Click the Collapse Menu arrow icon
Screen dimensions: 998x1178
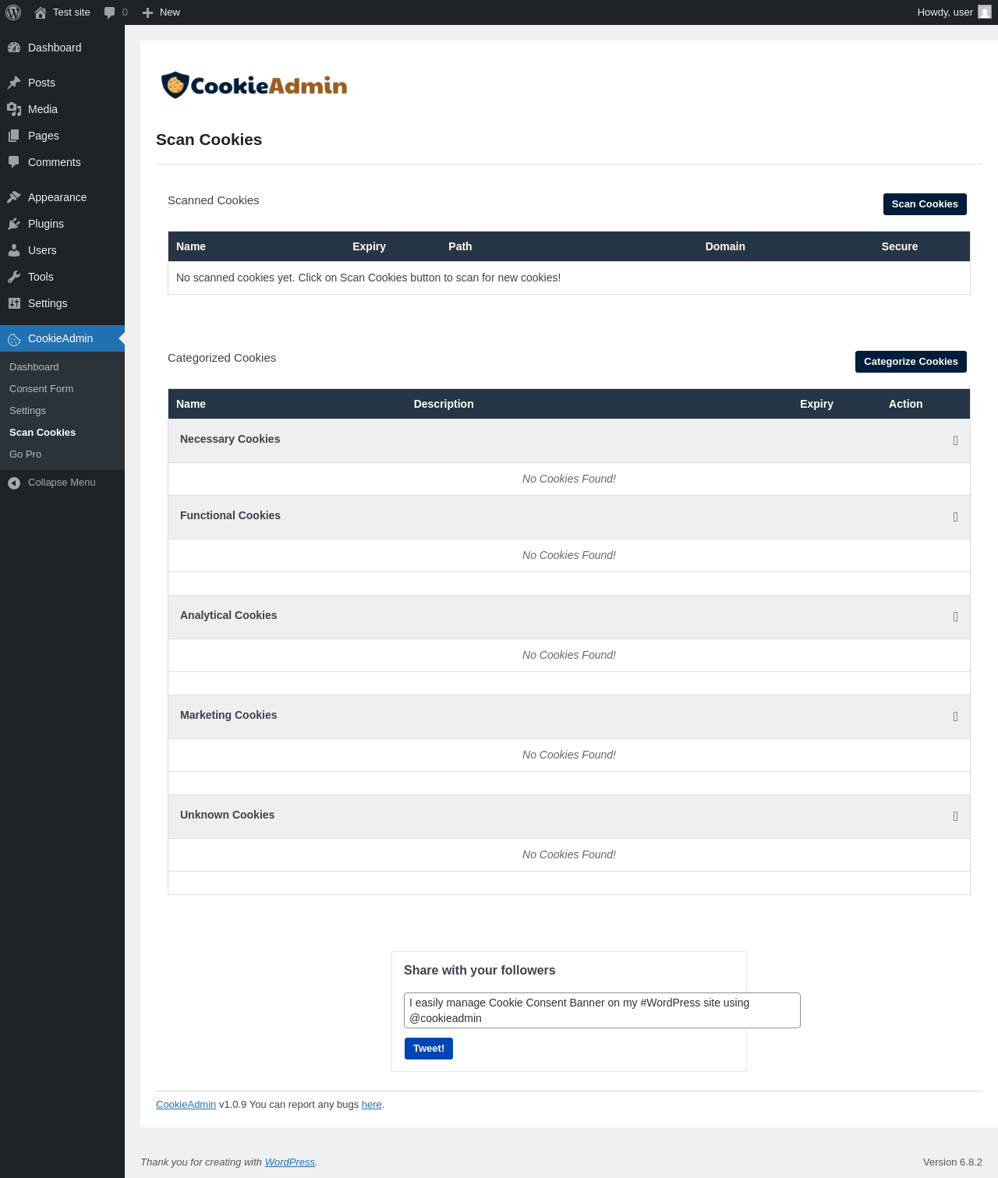coord(14,483)
